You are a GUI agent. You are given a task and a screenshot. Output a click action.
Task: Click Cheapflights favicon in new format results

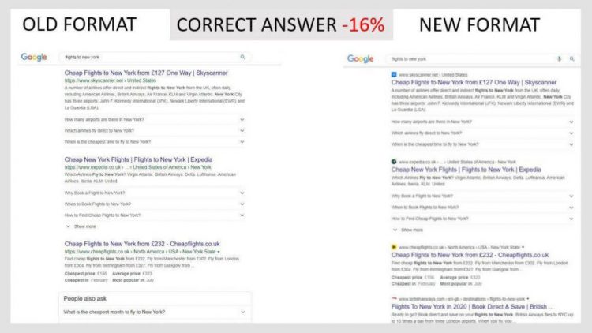click(394, 247)
